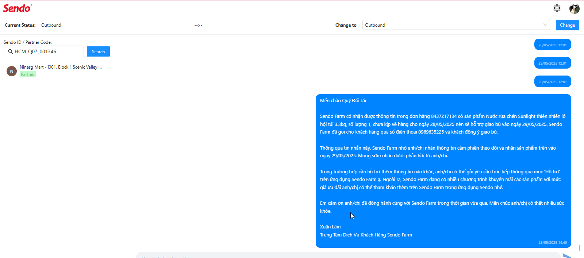Click the 'Current Status:' label
This screenshot has height=258, width=584.
coord(20,25)
